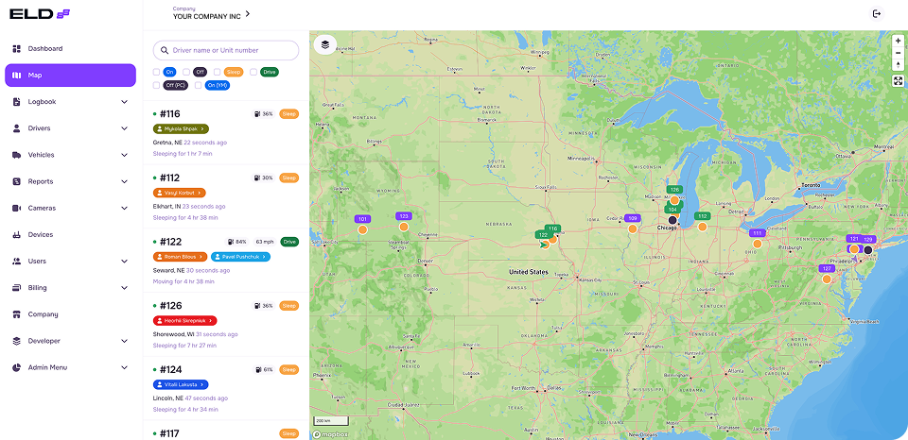Open the Devices page
The height and width of the screenshot is (440, 908).
point(41,234)
